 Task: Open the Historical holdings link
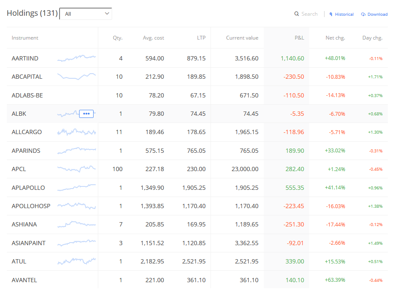coord(344,14)
